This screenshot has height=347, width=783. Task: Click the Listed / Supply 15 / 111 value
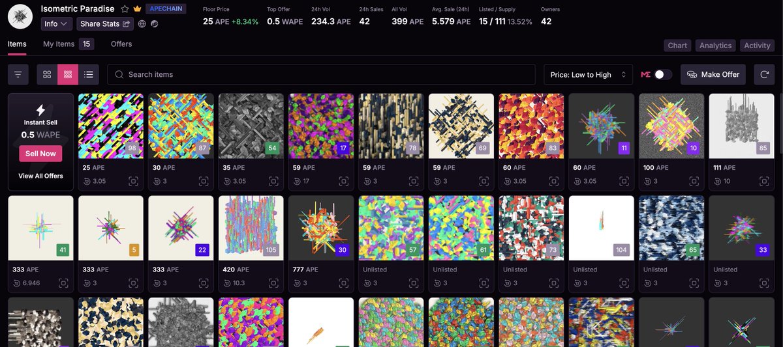[x=492, y=21]
